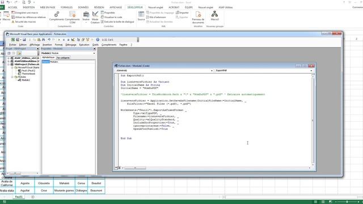Open Object Browser icon in VBA toolbar
363x204 pixels.
coord(87,40)
